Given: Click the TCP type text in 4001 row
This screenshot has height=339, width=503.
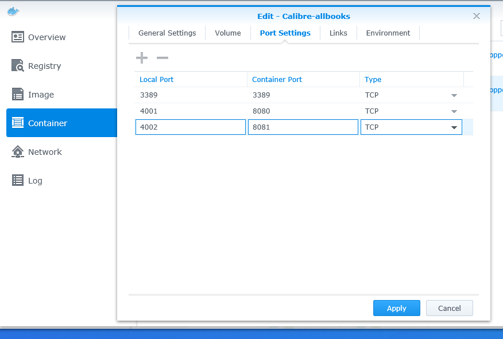Looking at the screenshot, I should [372, 111].
